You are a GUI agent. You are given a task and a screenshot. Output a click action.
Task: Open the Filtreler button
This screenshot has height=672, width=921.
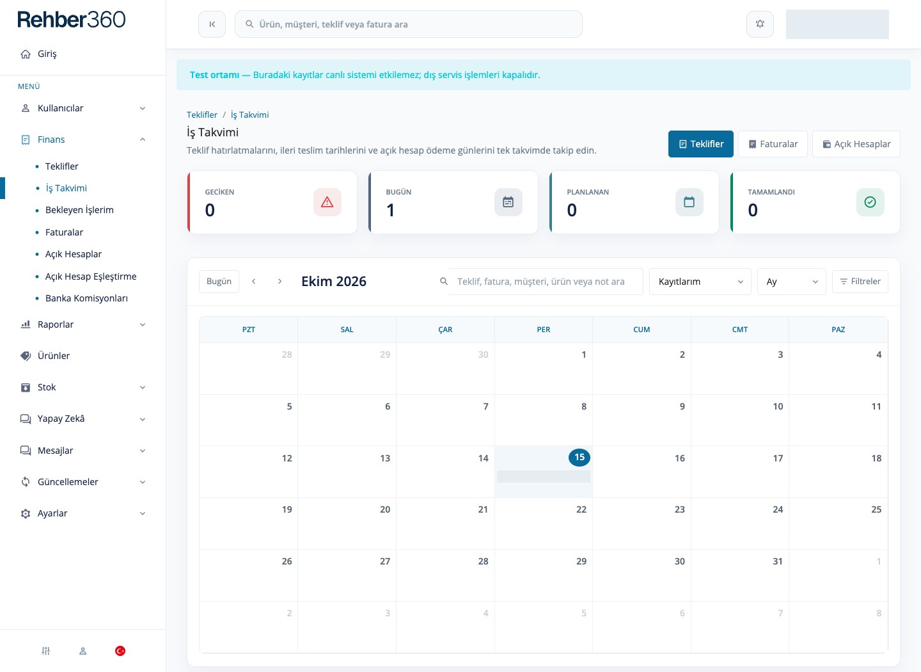(860, 282)
